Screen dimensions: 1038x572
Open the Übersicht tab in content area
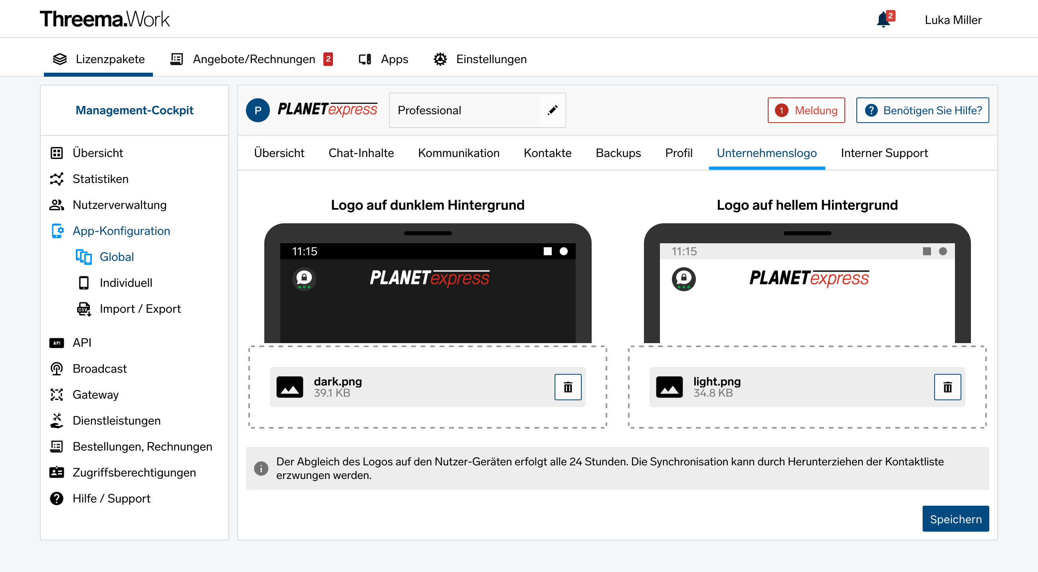pyautogui.click(x=279, y=153)
